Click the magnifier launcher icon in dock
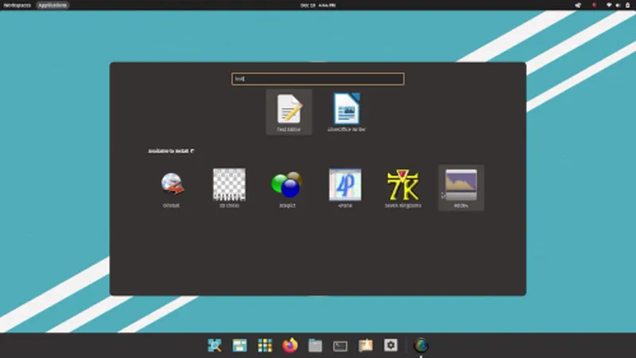Image resolution: width=636 pixels, height=358 pixels. tap(215, 345)
